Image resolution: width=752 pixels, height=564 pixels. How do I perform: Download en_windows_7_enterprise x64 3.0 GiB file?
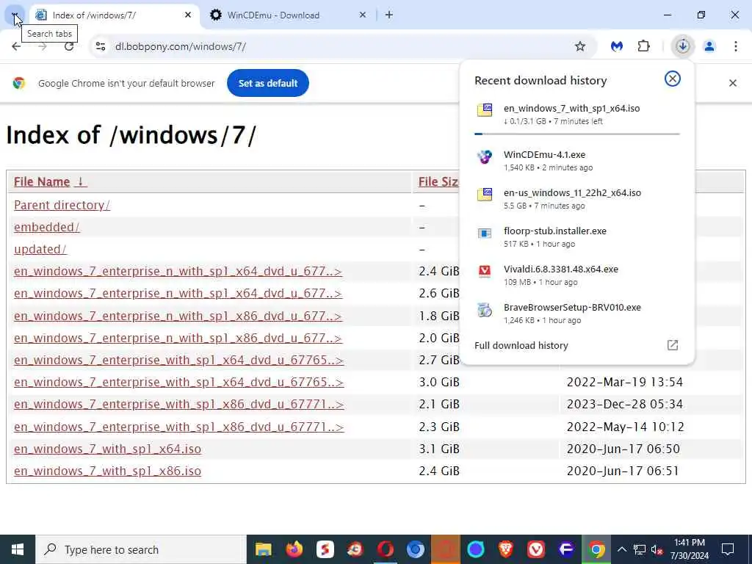(x=179, y=382)
